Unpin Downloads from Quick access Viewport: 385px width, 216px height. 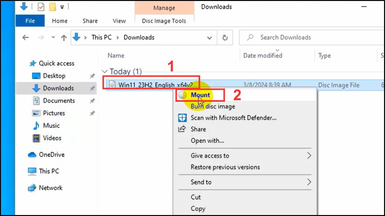tap(92, 88)
